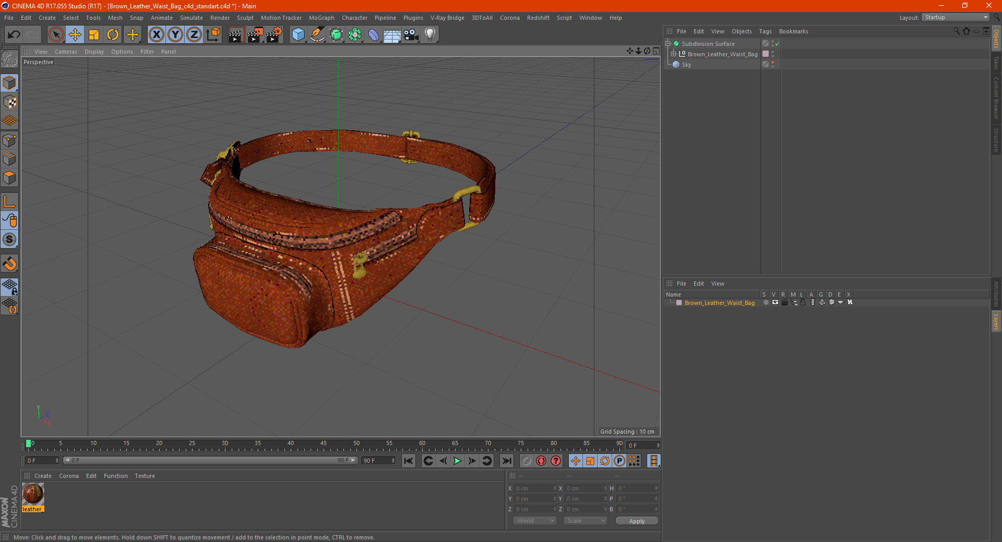Click the Apply button
Screen dimensions: 1002x542
(x=637, y=521)
